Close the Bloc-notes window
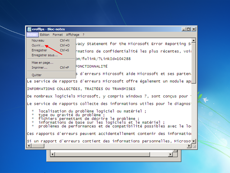The image size is (230, 173). (194, 29)
